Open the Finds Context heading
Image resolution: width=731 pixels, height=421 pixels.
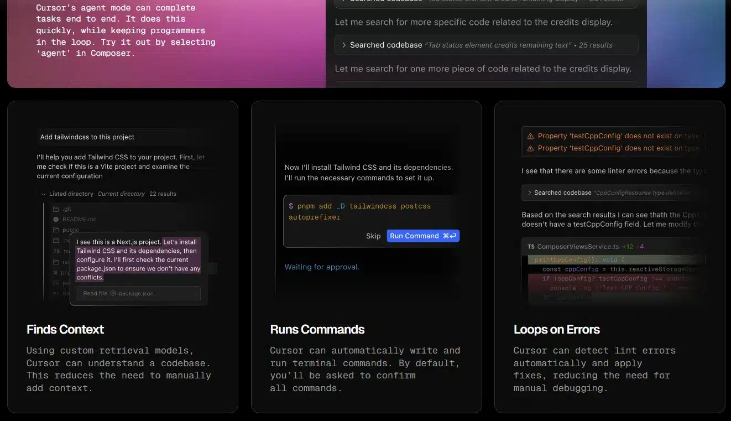click(65, 330)
